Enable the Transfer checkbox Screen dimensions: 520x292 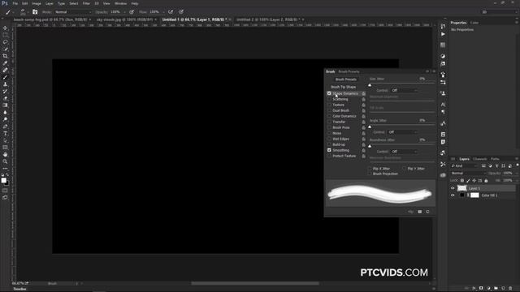tap(329, 122)
